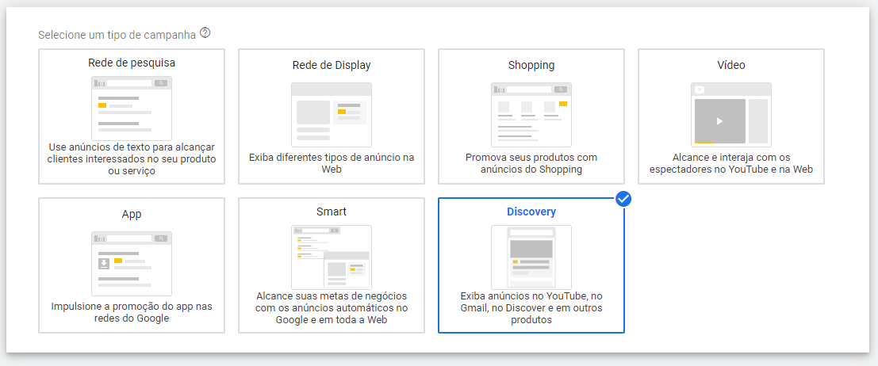Click the Smart campaign illustration
Viewport: 878px width, 366px height.
332,257
